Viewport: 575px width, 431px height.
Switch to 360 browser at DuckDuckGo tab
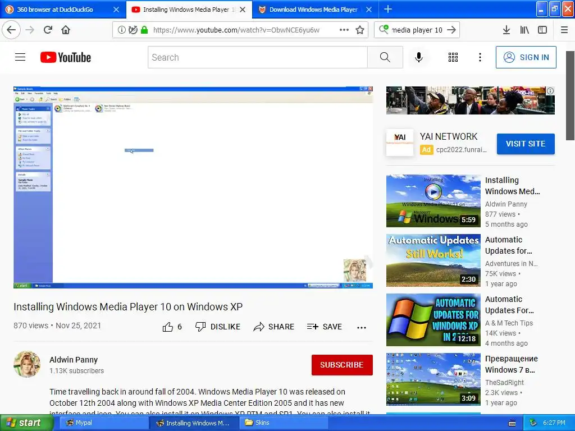[55, 10]
